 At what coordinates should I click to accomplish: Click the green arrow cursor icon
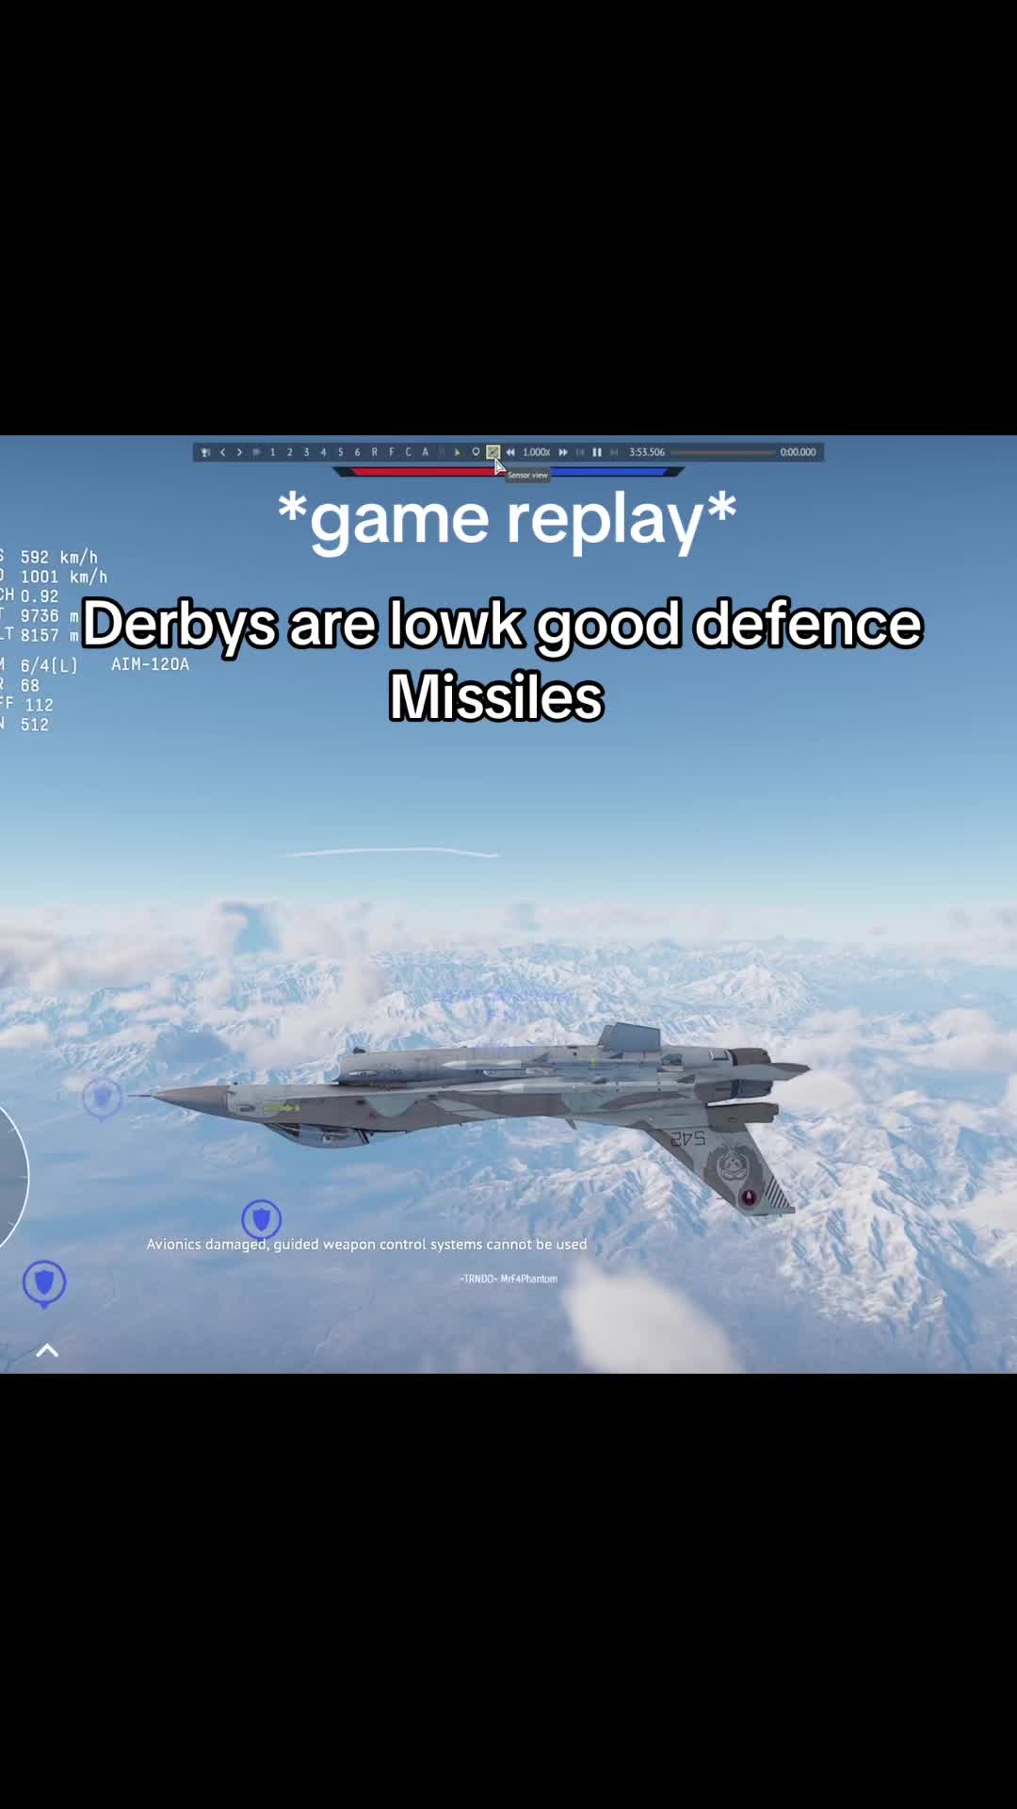pos(458,452)
